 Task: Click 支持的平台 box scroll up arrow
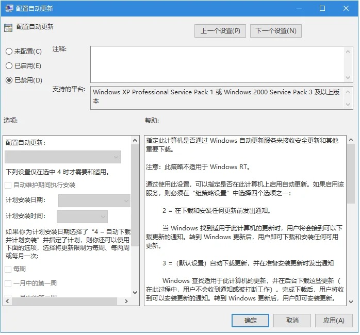348,92
